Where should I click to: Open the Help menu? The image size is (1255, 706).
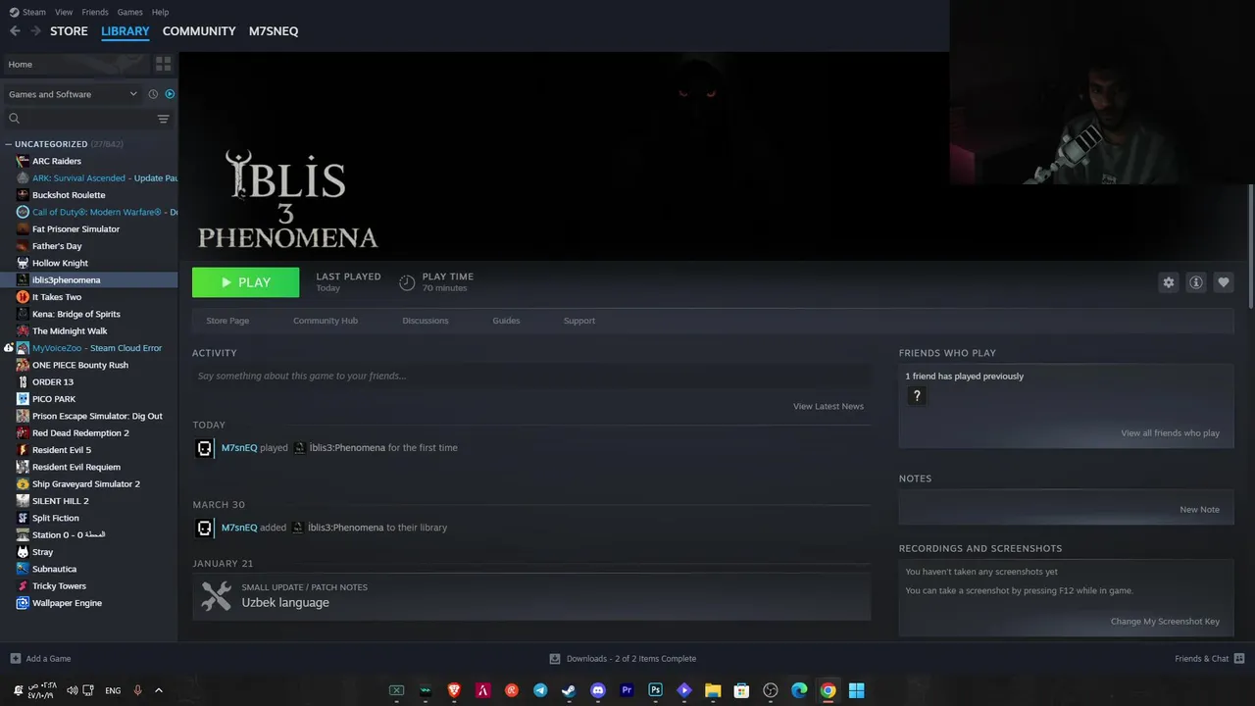coord(161,12)
